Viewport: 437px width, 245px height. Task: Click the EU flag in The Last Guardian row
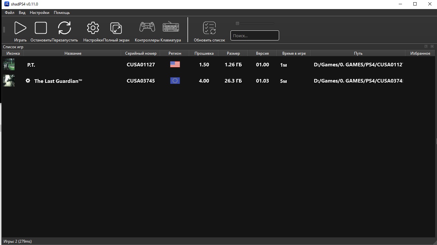pyautogui.click(x=175, y=81)
